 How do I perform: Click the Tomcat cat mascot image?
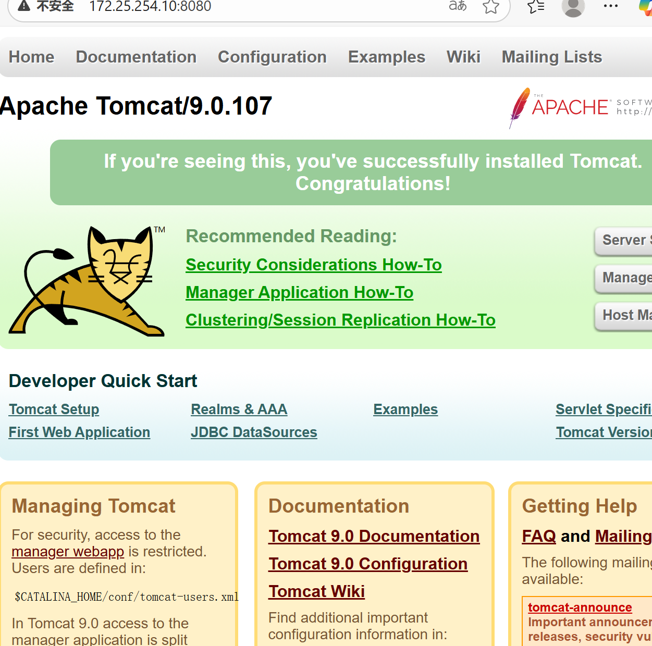(x=87, y=281)
